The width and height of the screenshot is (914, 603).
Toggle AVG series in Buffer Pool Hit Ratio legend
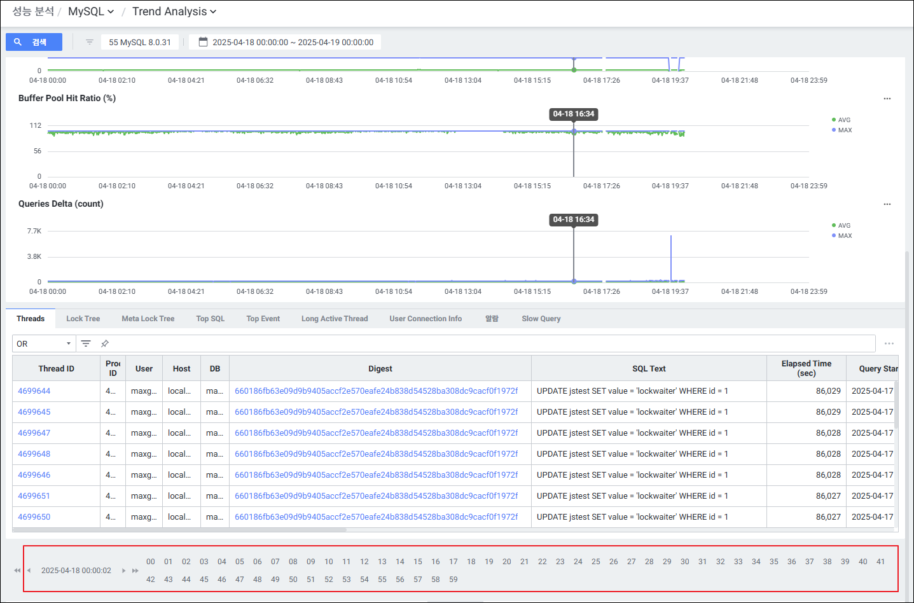841,120
